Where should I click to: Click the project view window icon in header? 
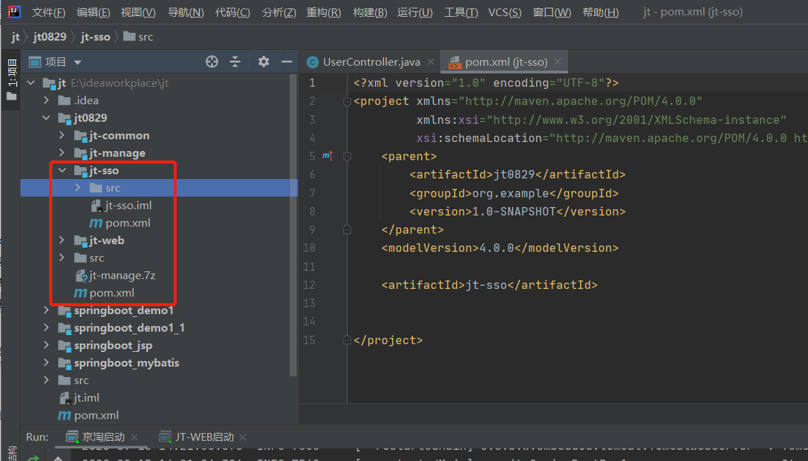click(34, 62)
